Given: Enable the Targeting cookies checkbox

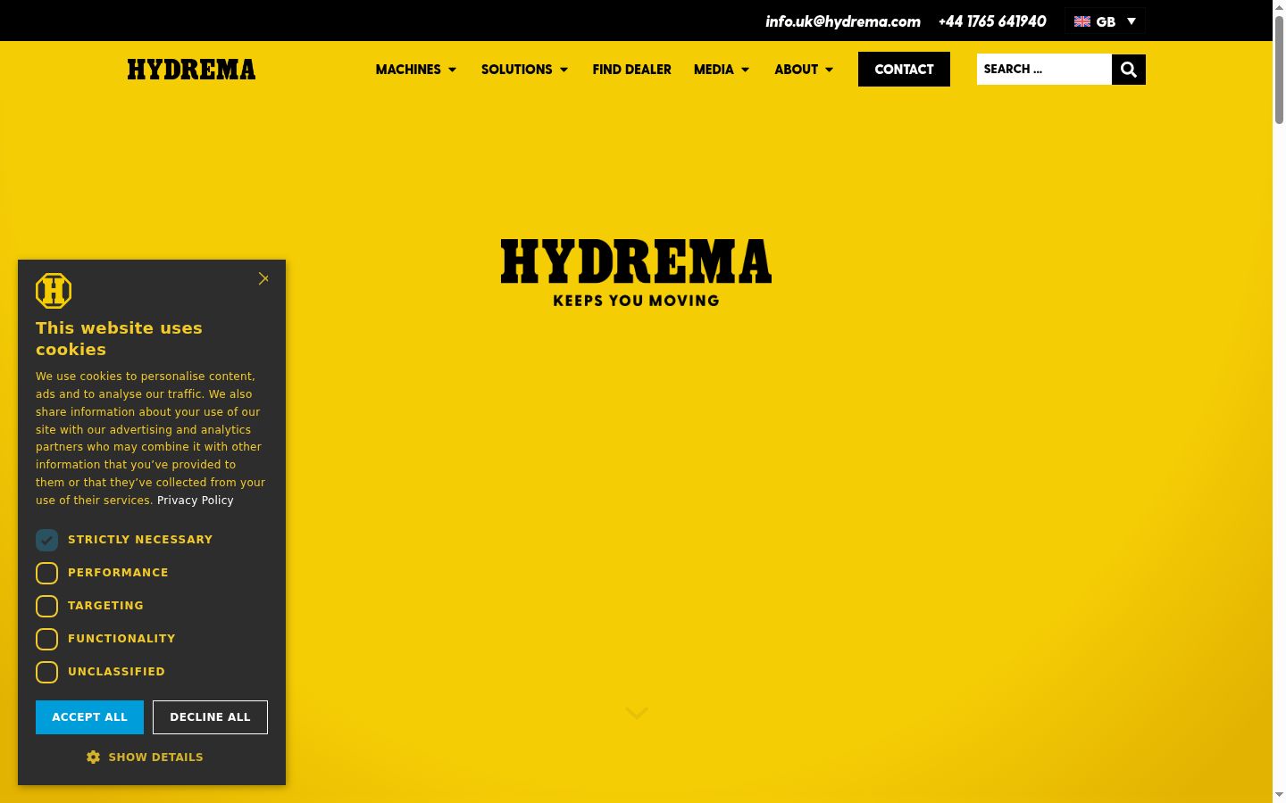Looking at the screenshot, I should [46, 606].
